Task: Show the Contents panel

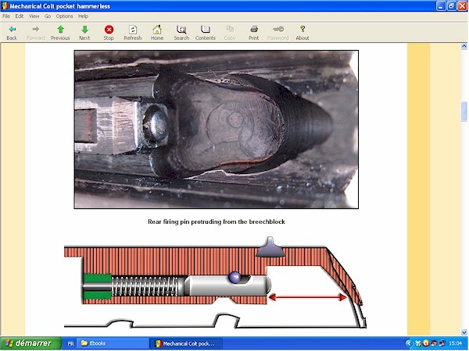Action: [206, 33]
